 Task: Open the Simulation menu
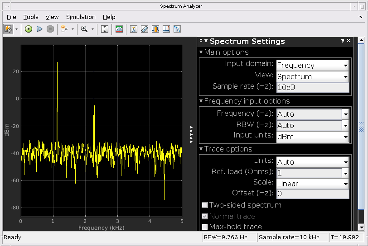[81, 17]
